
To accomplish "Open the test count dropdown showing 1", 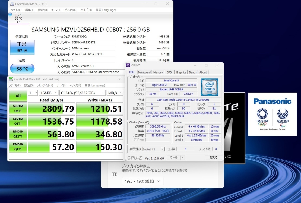I will coord(33,93).
